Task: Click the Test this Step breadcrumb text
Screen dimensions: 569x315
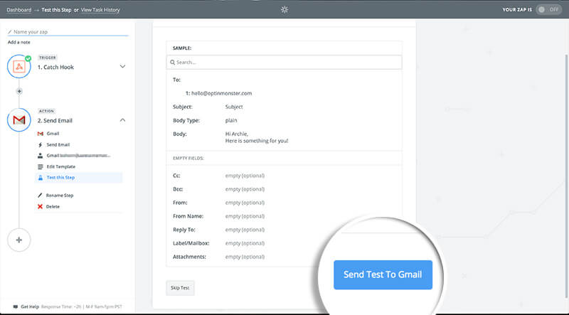Action: point(56,10)
